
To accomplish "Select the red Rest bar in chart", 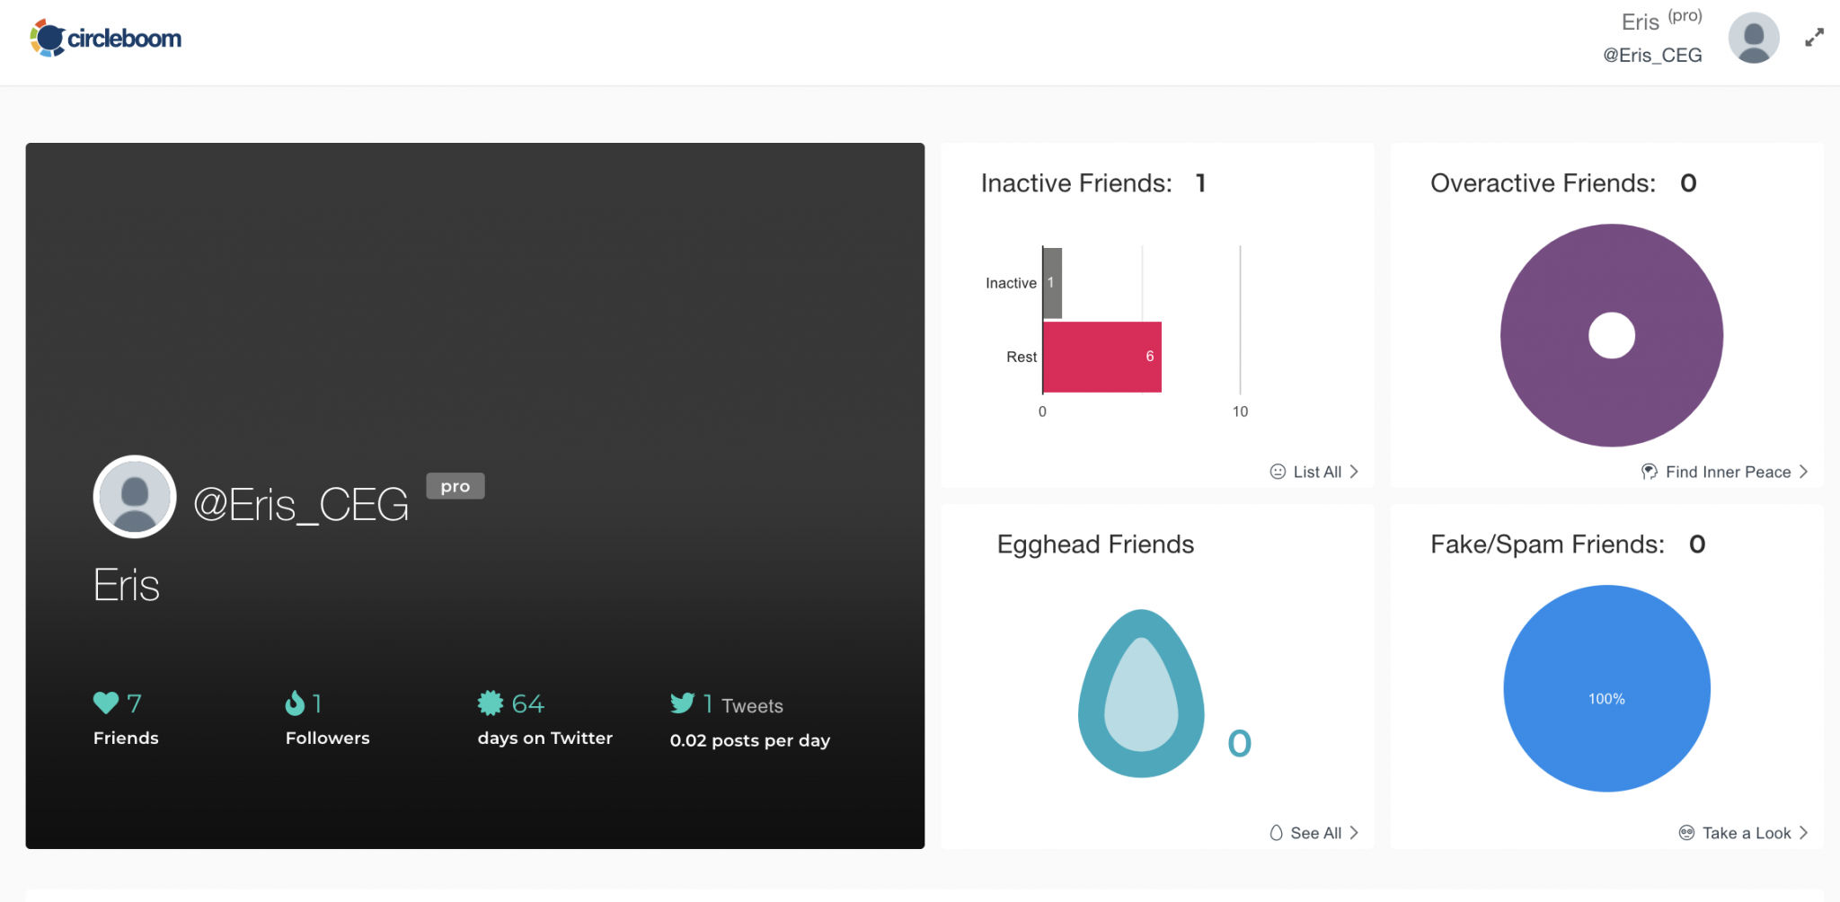I will pyautogui.click(x=1102, y=357).
